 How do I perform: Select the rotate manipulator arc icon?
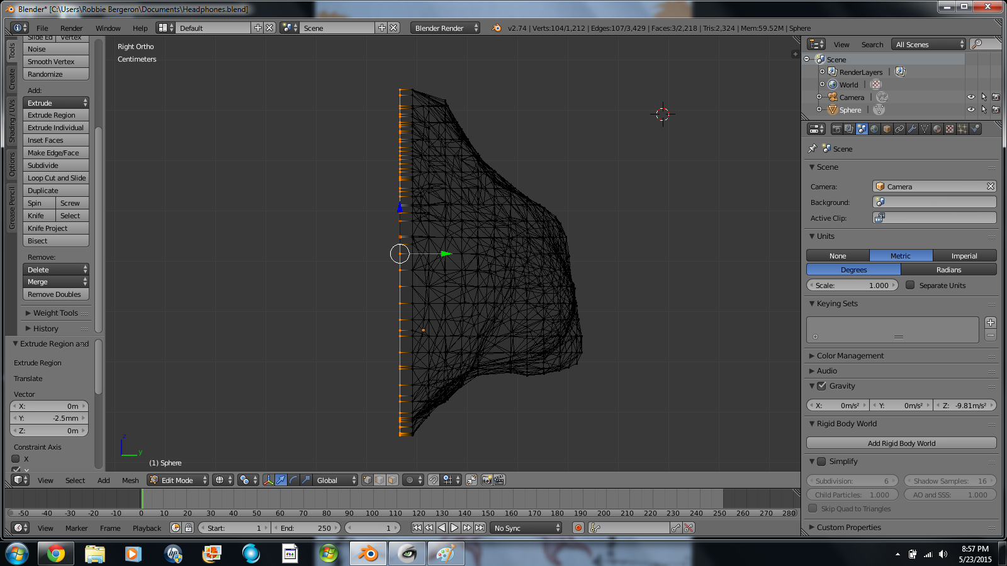coord(293,480)
